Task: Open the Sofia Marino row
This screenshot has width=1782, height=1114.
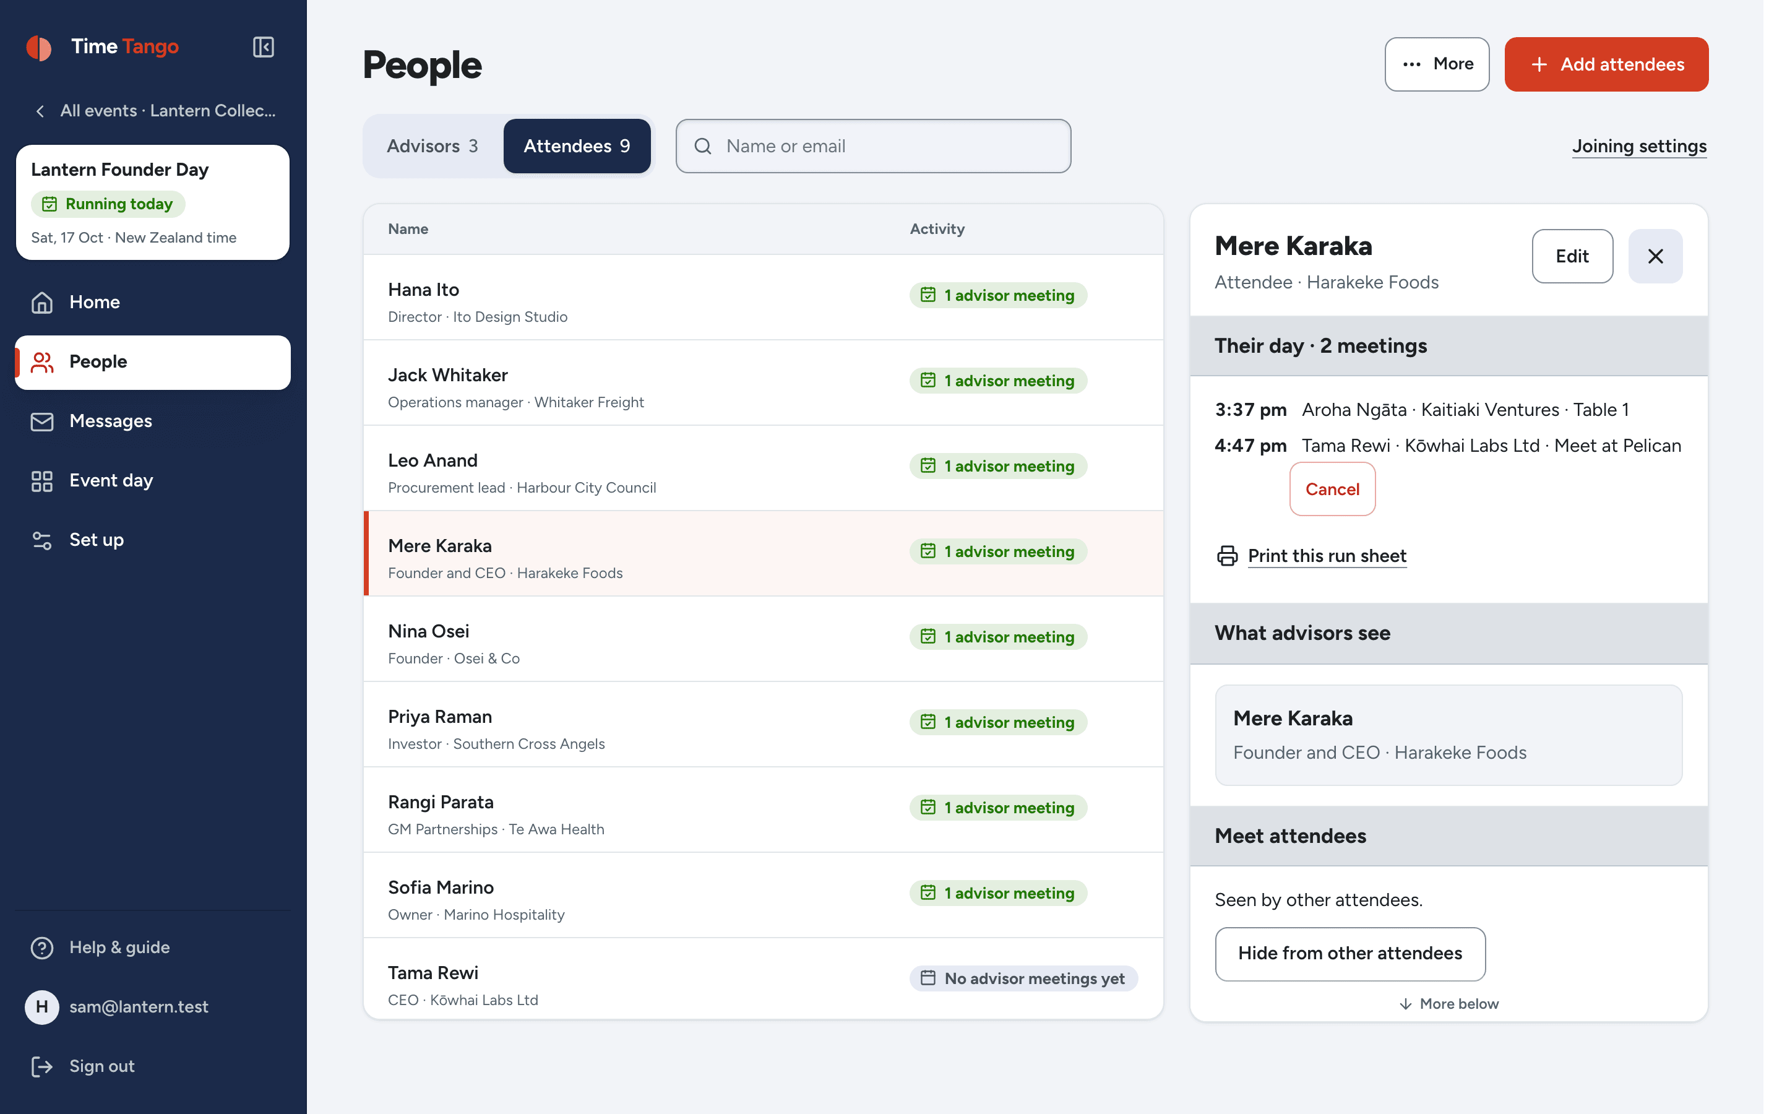Action: coord(763,896)
